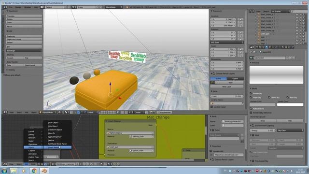Open the Properties editor type selector icon
The width and height of the screenshot is (309, 174).
[x=252, y=47]
